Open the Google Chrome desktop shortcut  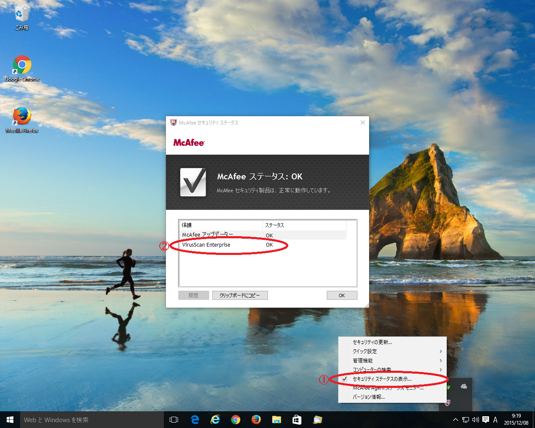click(x=22, y=66)
